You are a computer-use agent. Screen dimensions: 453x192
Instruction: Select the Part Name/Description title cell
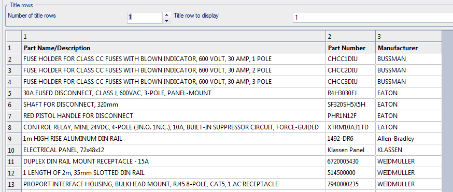[173, 48]
